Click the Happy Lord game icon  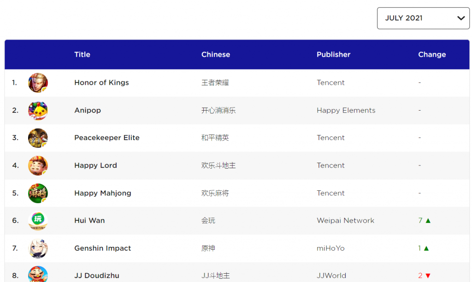[38, 165]
